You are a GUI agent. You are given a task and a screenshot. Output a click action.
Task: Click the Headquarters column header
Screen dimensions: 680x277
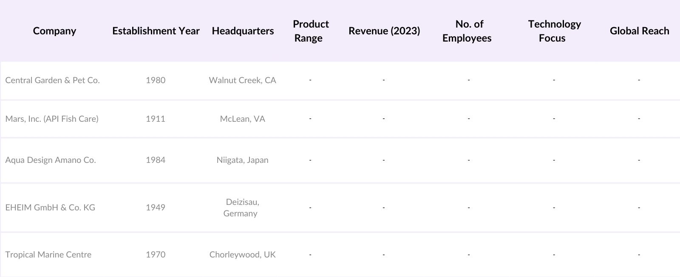243,31
